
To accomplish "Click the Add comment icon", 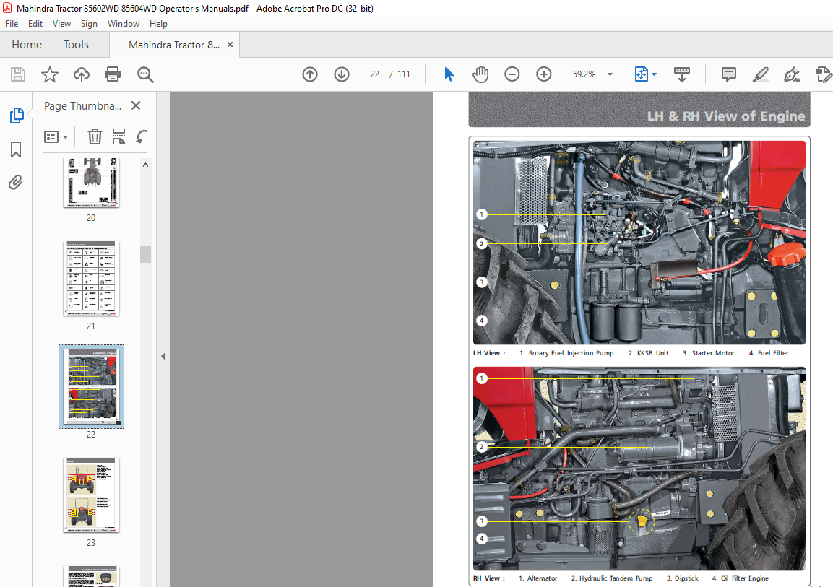I will (x=728, y=74).
